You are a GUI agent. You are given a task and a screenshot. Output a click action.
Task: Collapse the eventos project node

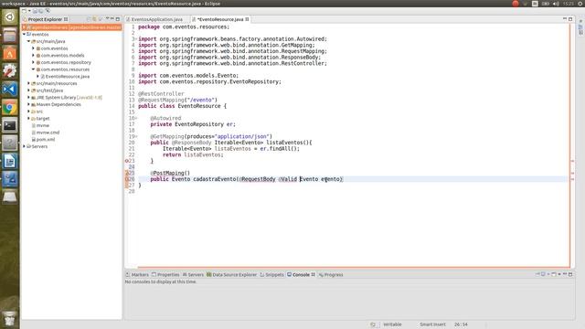pyautogui.click(x=25, y=35)
